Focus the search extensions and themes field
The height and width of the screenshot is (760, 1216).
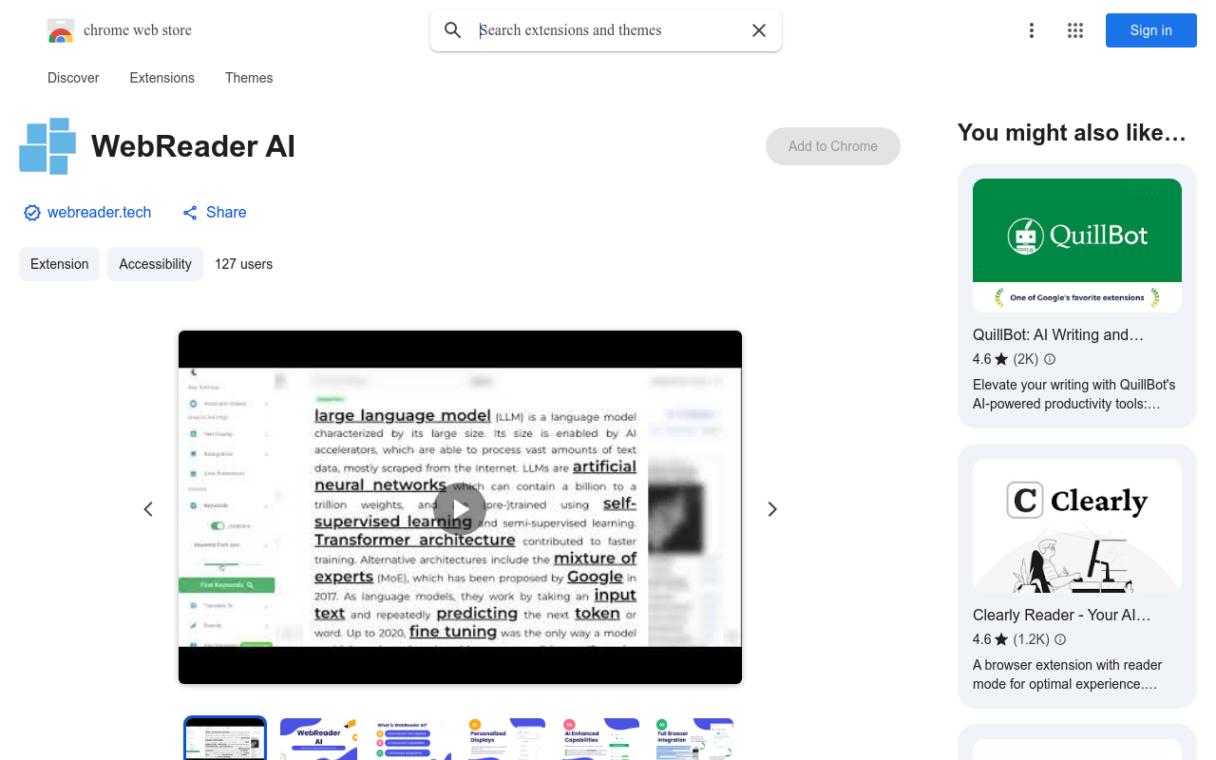(x=608, y=30)
